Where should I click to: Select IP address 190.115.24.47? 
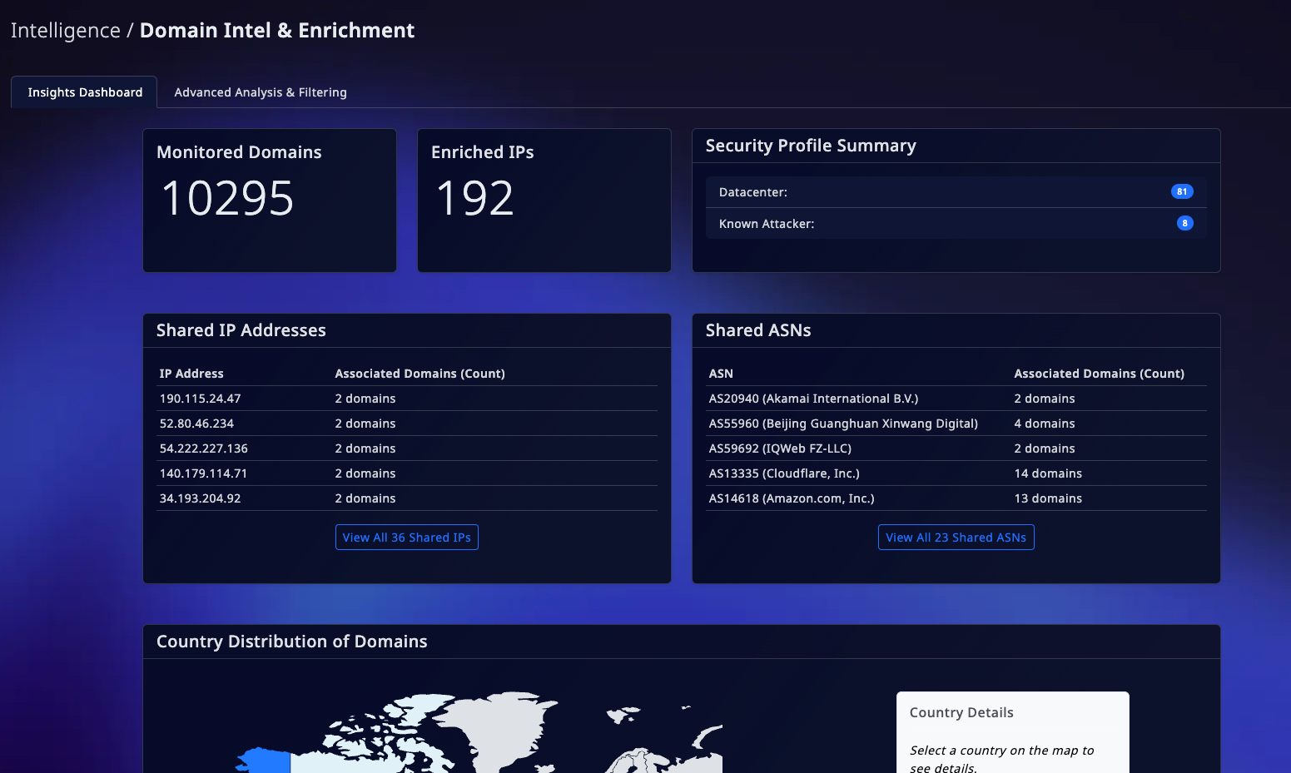tap(201, 399)
